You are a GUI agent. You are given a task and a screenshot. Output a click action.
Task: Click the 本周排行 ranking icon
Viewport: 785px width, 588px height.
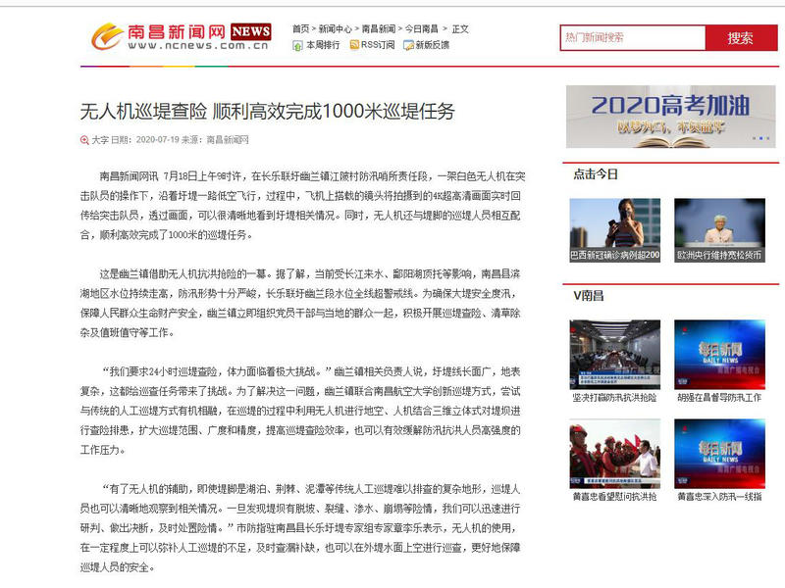[297, 45]
